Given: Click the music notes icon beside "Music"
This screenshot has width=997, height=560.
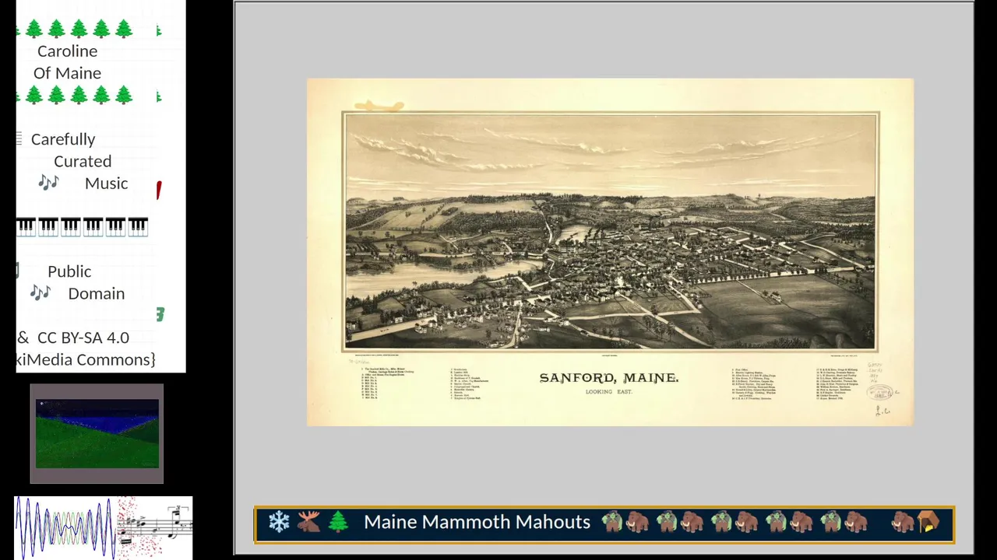Looking at the screenshot, I should [48, 183].
